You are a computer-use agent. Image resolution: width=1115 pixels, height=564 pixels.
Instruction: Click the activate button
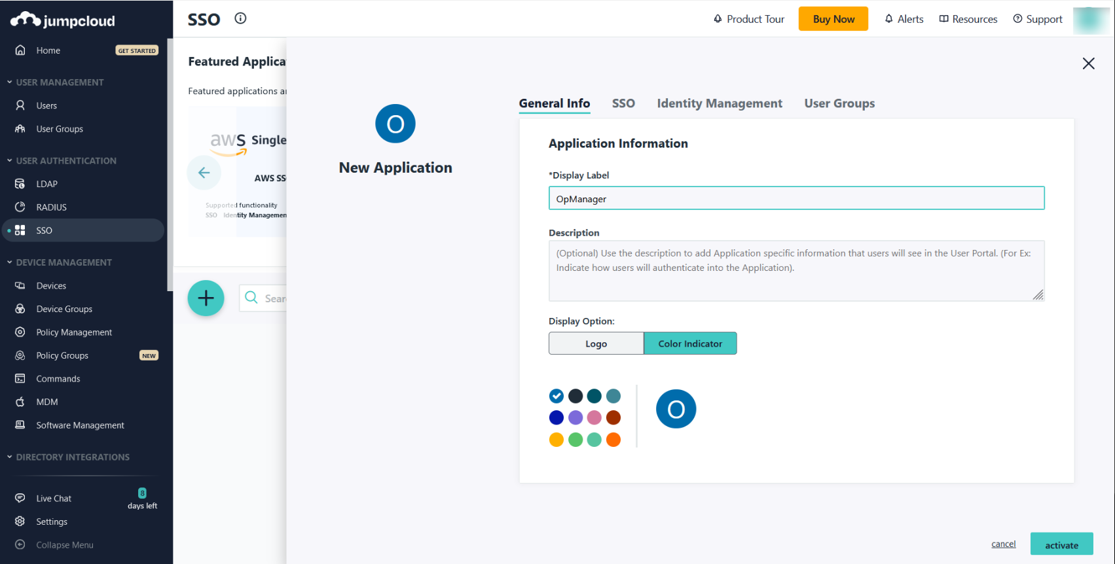(x=1061, y=544)
